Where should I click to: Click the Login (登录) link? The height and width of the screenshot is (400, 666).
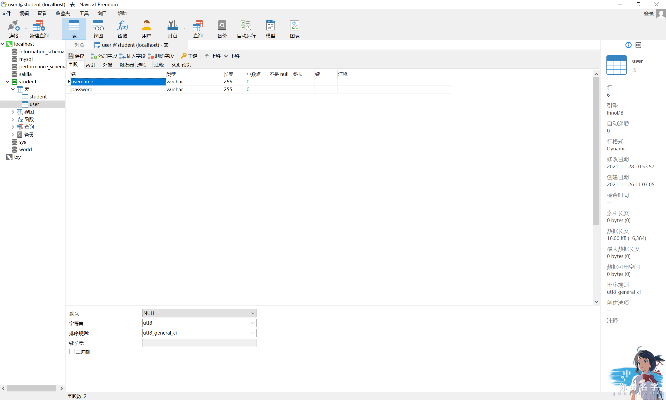click(649, 14)
